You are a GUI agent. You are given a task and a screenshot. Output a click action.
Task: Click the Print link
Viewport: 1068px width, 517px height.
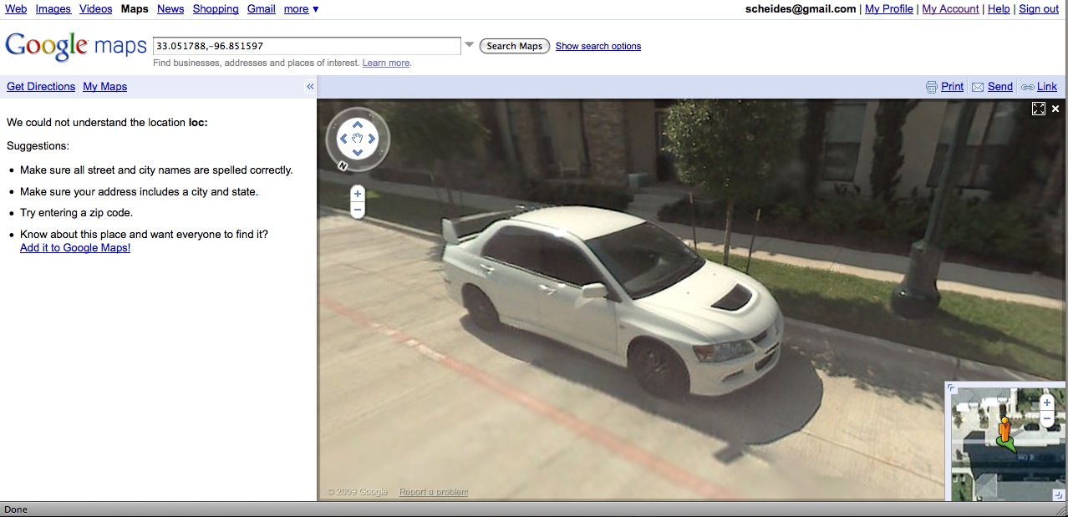(952, 87)
